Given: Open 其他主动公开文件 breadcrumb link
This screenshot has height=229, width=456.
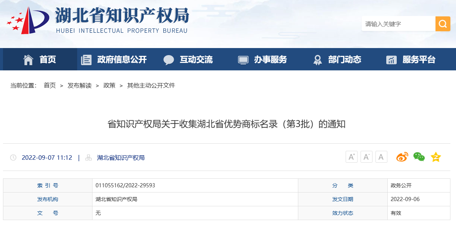Looking at the screenshot, I should coord(151,86).
